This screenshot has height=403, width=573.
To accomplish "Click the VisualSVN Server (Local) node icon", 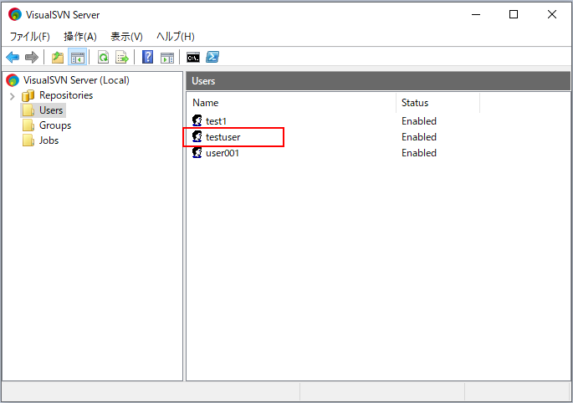I will [x=13, y=80].
